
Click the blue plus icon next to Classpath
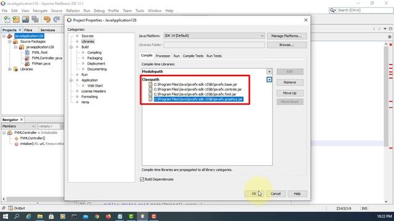269,79
